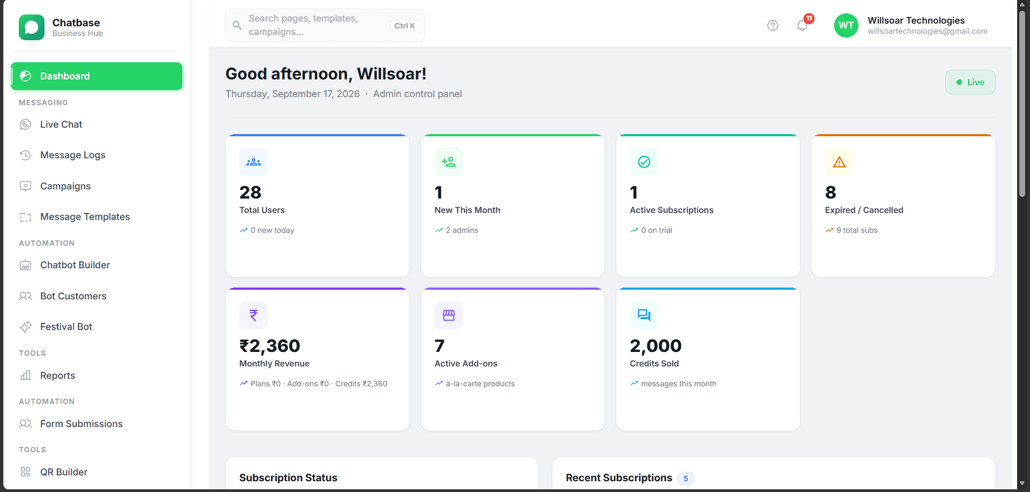The width and height of the screenshot is (1030, 492).
Task: Click the New This Month add-user icon
Action: click(448, 162)
